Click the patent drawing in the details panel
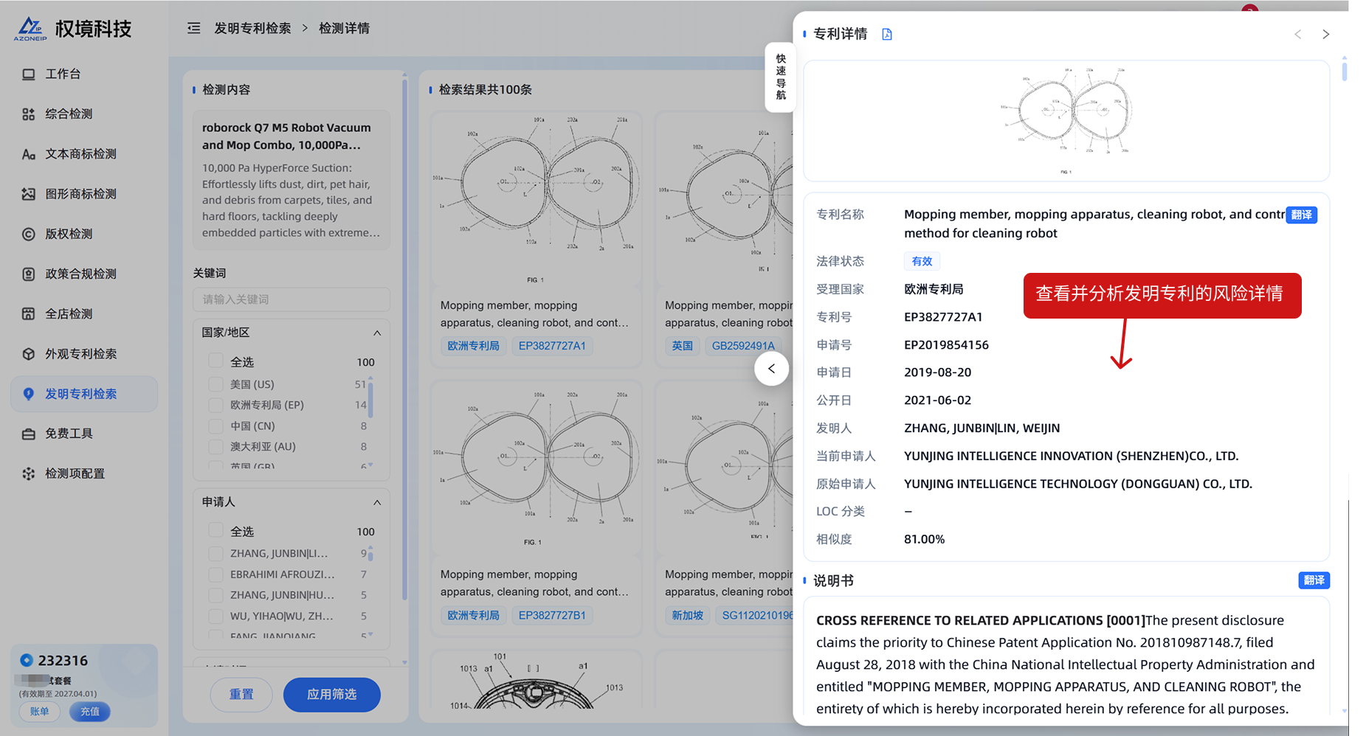Screen dimensions: 1366x736 [1066, 120]
